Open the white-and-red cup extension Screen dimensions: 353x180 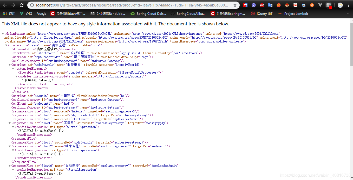point(295,5)
